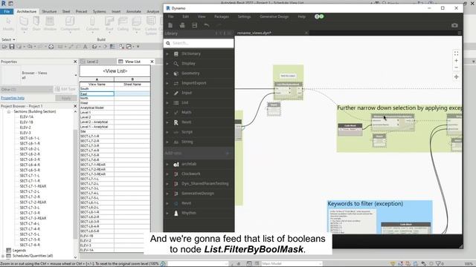The image size is (476, 267).
Task: Expand the Display library category
Action: (x=167, y=64)
